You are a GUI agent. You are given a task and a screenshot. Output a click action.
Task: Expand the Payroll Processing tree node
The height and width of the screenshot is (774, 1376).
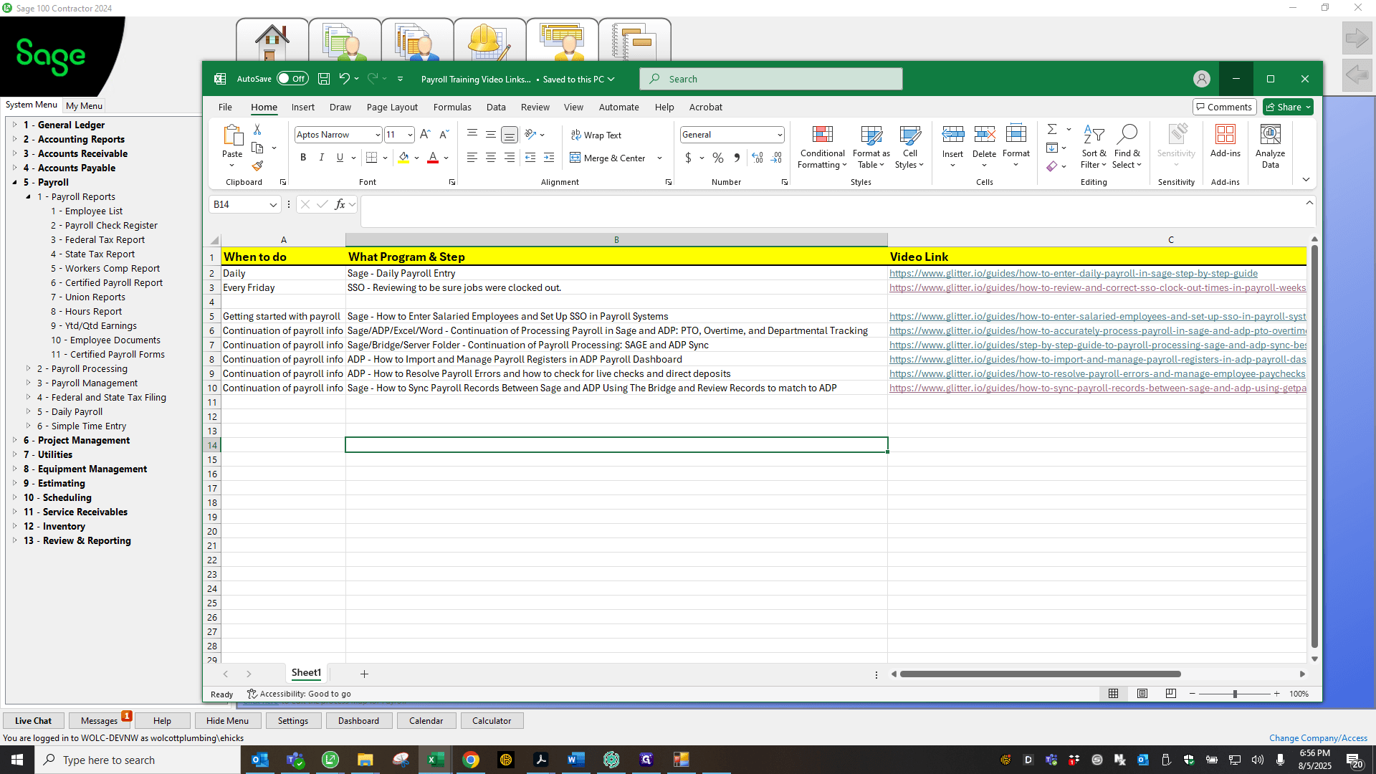pyautogui.click(x=29, y=368)
